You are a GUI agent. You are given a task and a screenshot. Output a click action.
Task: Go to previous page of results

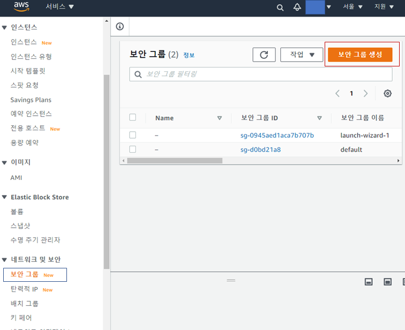[x=337, y=93]
